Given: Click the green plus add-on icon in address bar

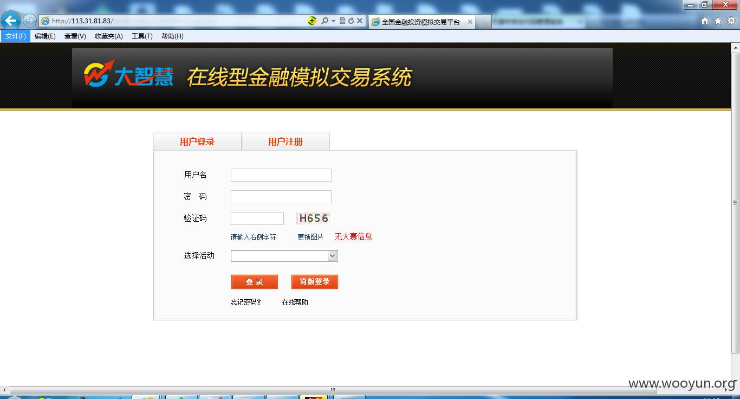Looking at the screenshot, I should click(312, 21).
